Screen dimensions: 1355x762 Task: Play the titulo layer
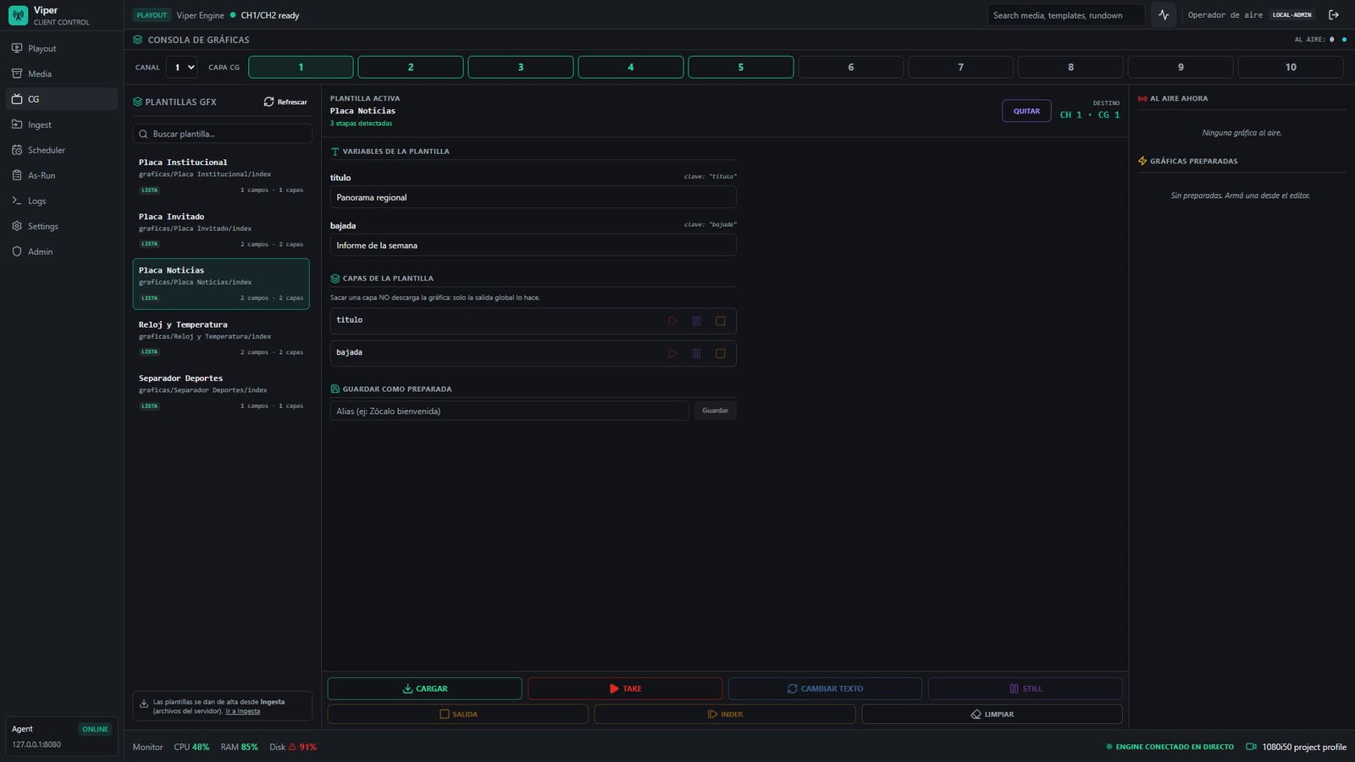(x=673, y=321)
